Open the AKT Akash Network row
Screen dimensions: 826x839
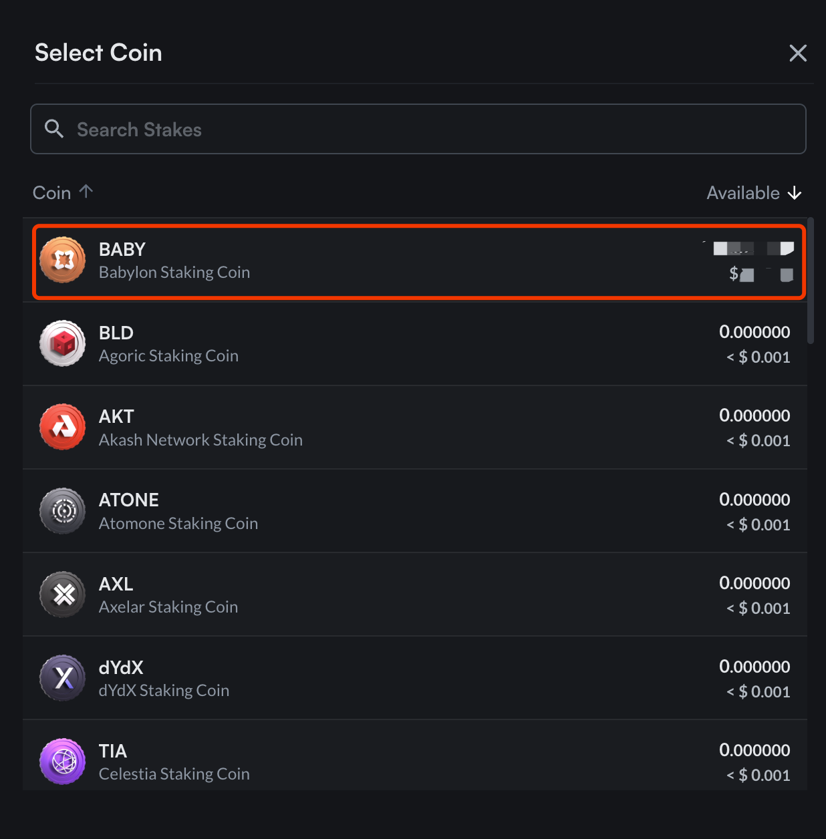pyautogui.click(x=334, y=427)
